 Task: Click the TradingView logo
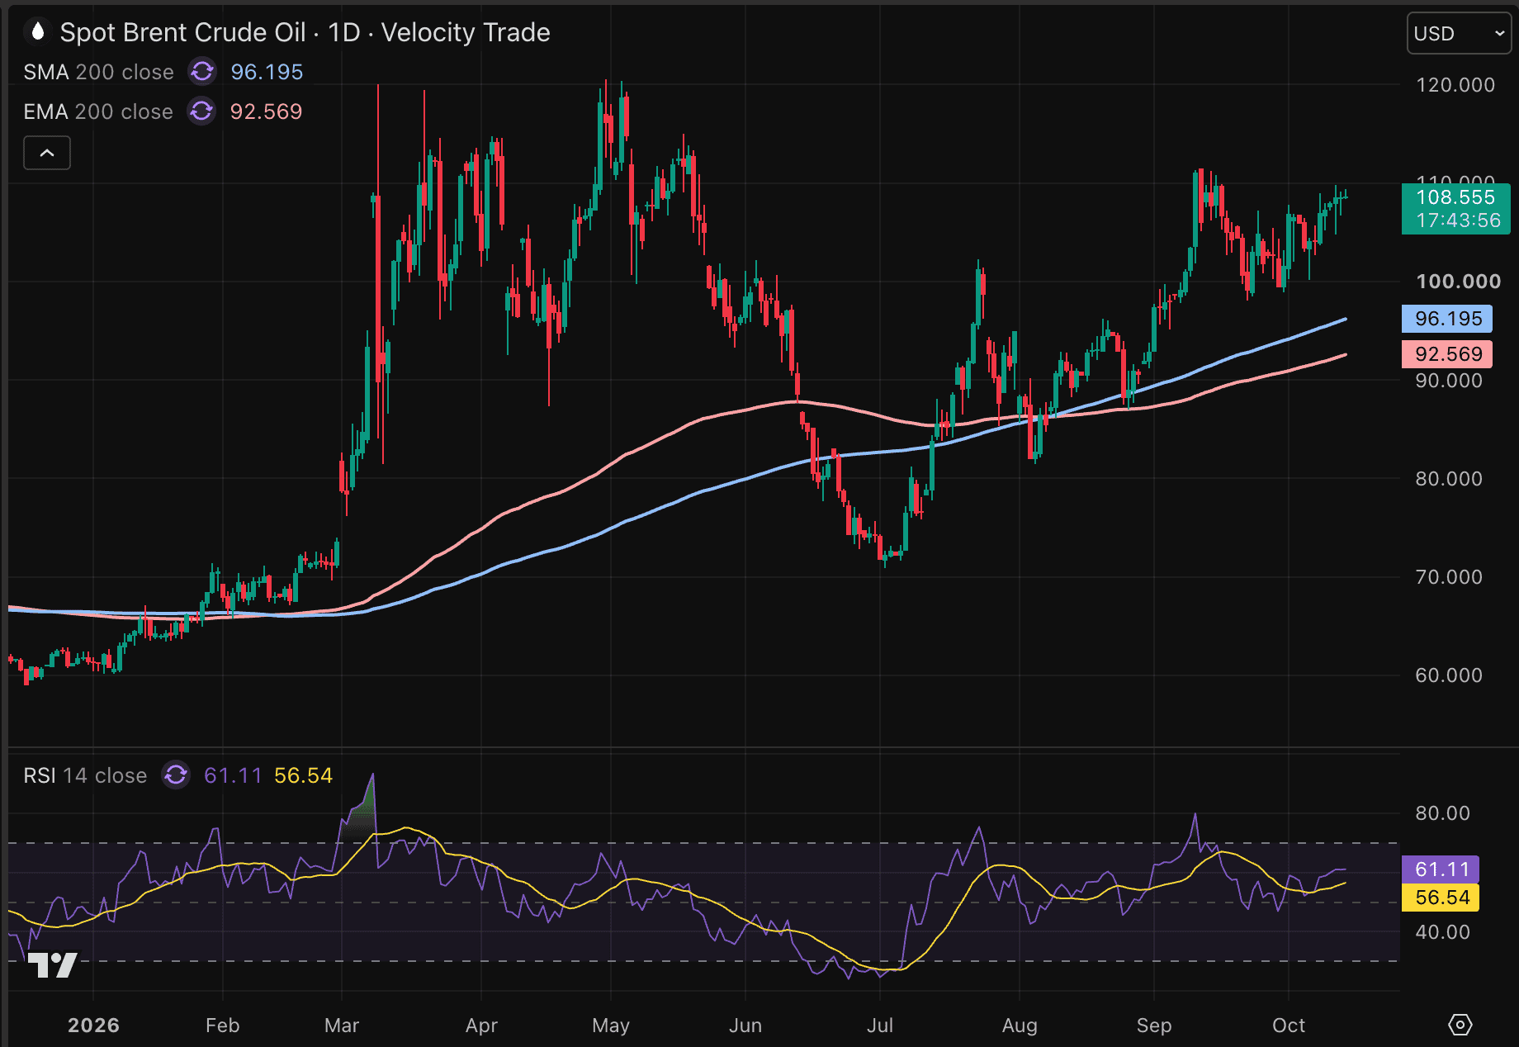53,964
